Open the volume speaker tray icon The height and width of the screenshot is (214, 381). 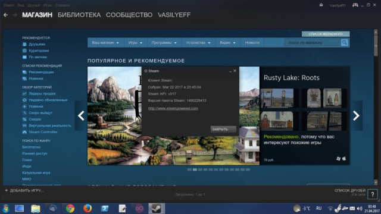(x=360, y=209)
